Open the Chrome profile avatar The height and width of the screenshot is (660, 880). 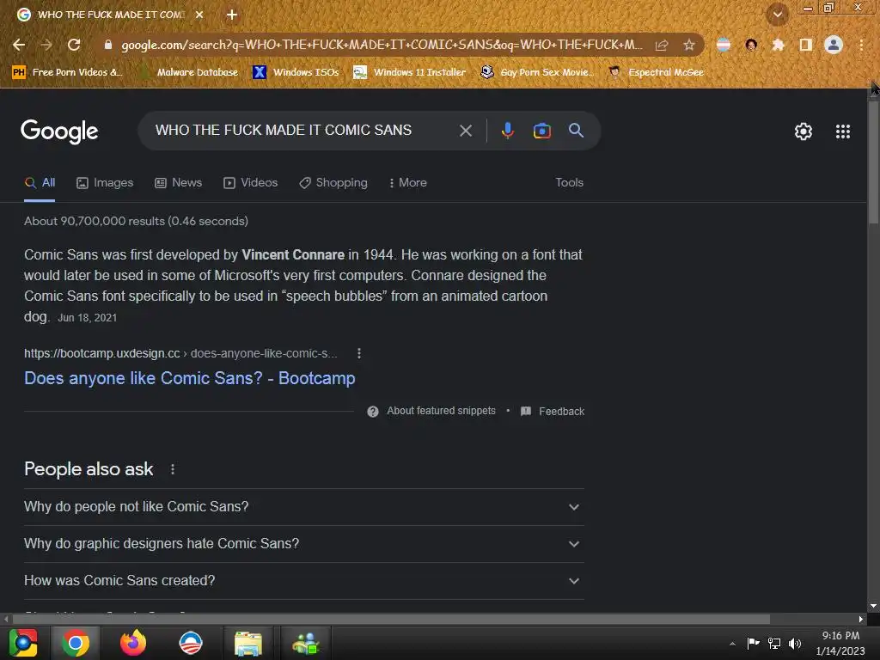click(834, 45)
